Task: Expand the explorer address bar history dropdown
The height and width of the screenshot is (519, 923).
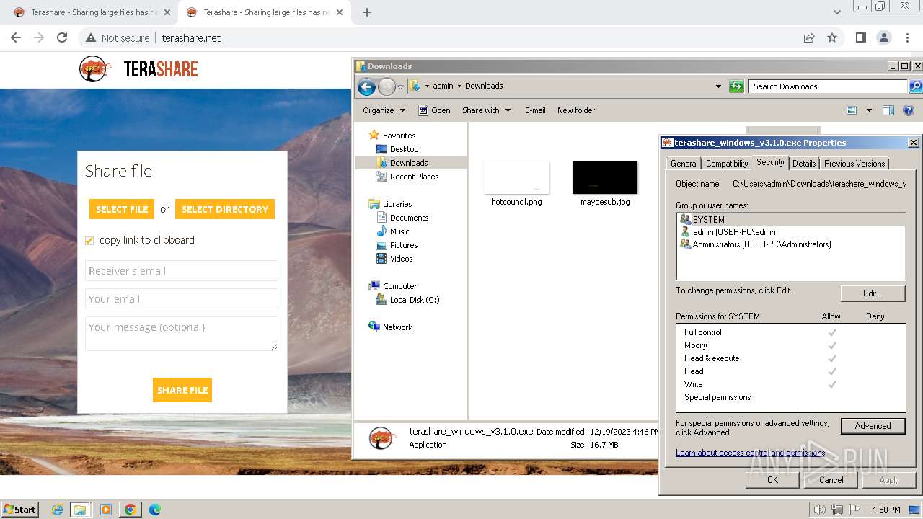Action: 718,86
